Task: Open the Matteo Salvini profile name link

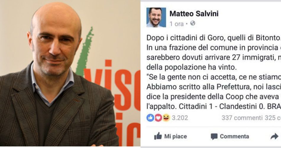Action: [194, 14]
